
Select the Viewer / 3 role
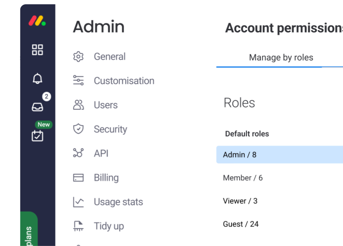(x=240, y=201)
